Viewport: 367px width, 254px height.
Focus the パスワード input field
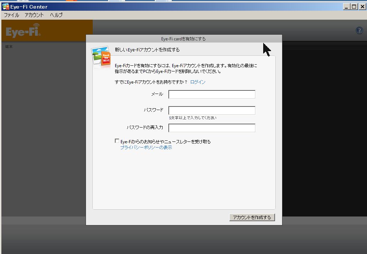click(x=212, y=110)
